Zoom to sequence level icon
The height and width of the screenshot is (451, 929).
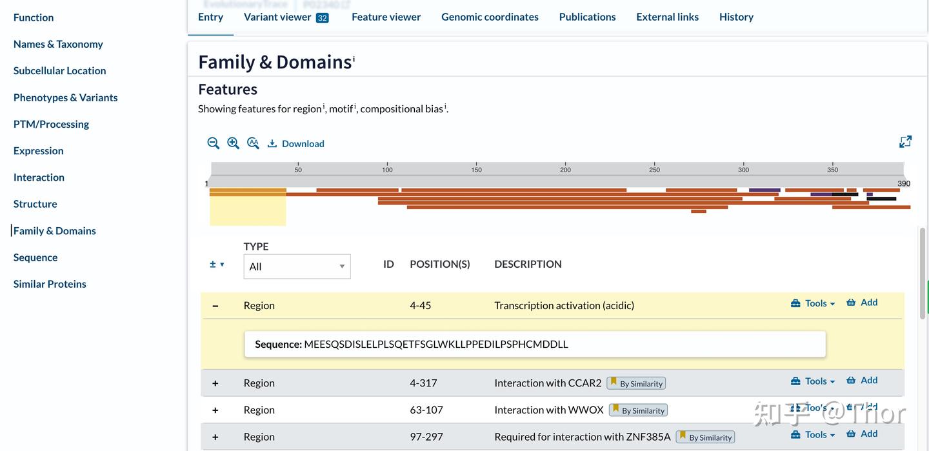click(254, 143)
